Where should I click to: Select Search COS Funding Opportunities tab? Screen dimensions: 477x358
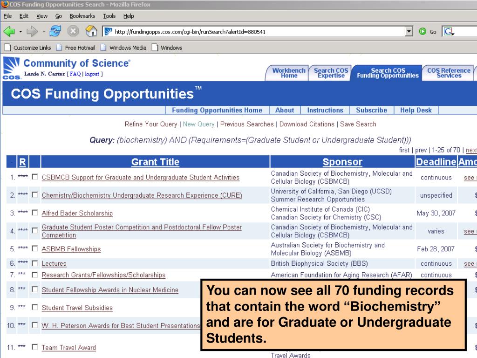[388, 73]
